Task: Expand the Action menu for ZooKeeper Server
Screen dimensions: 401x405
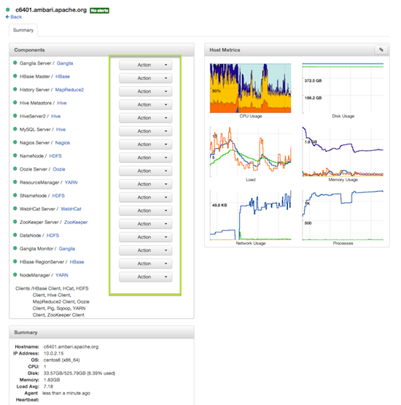Action: 146,224
